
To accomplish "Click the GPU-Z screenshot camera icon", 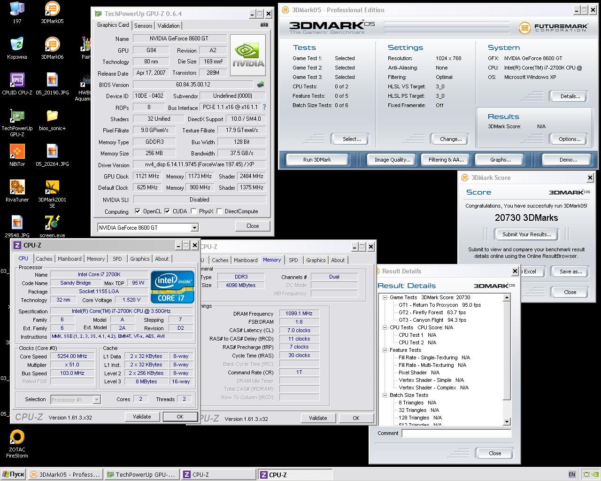I will (264, 25).
